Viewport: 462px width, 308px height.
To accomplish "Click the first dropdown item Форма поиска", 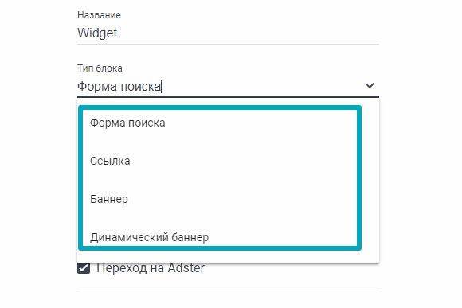I will tap(220, 123).
